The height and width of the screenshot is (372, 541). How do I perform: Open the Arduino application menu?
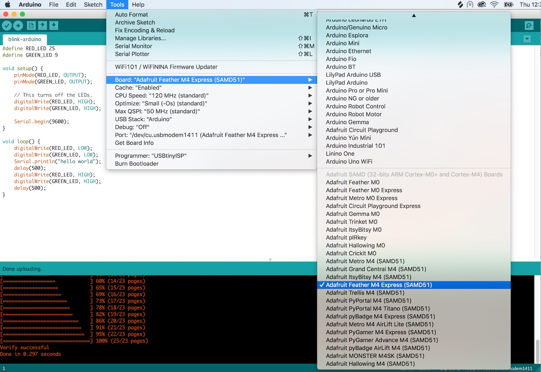click(x=30, y=4)
